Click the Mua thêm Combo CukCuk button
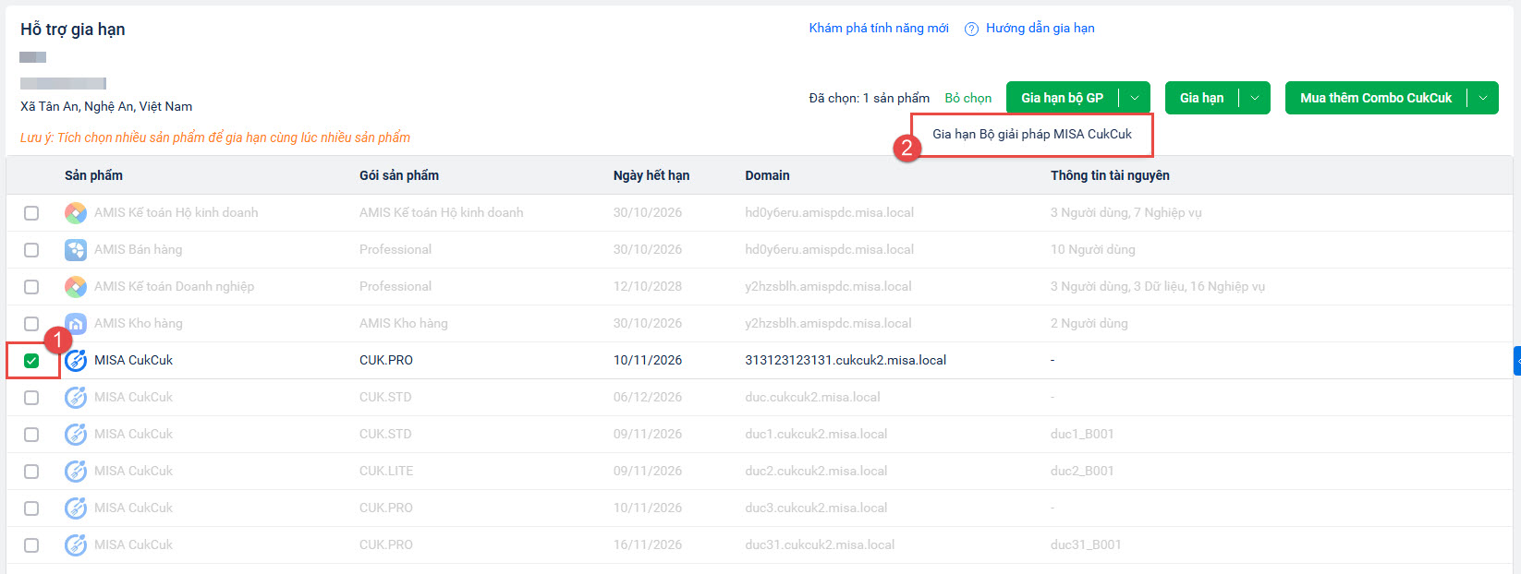Image resolution: width=1521 pixels, height=574 pixels. point(1376,98)
